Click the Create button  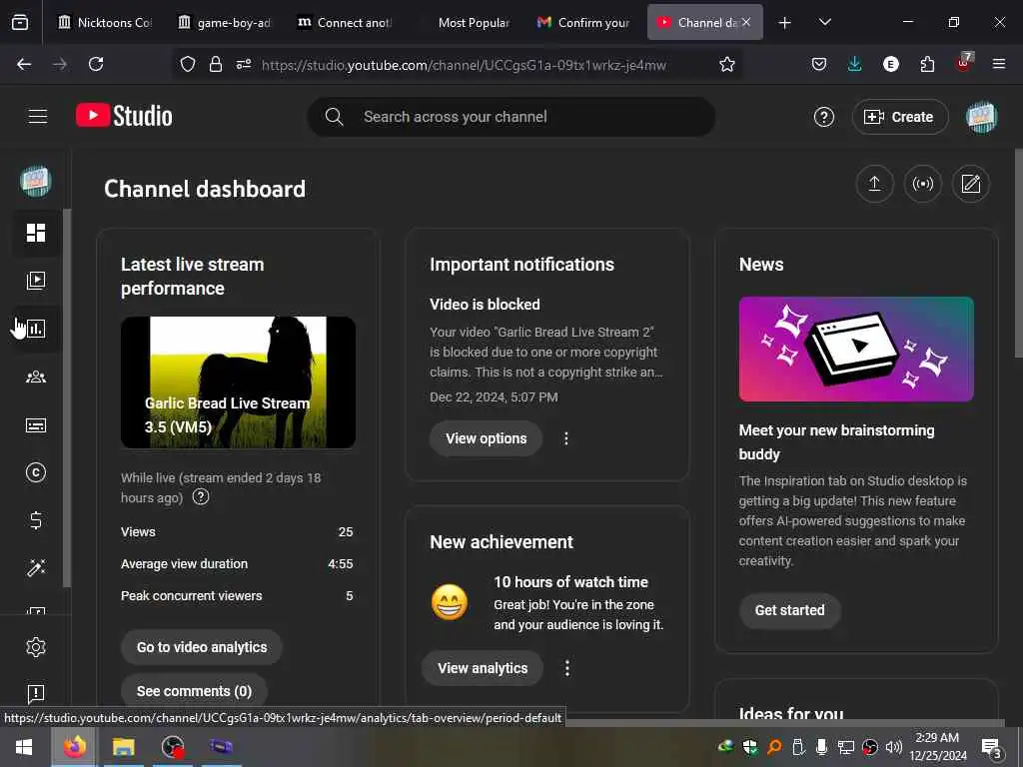900,117
